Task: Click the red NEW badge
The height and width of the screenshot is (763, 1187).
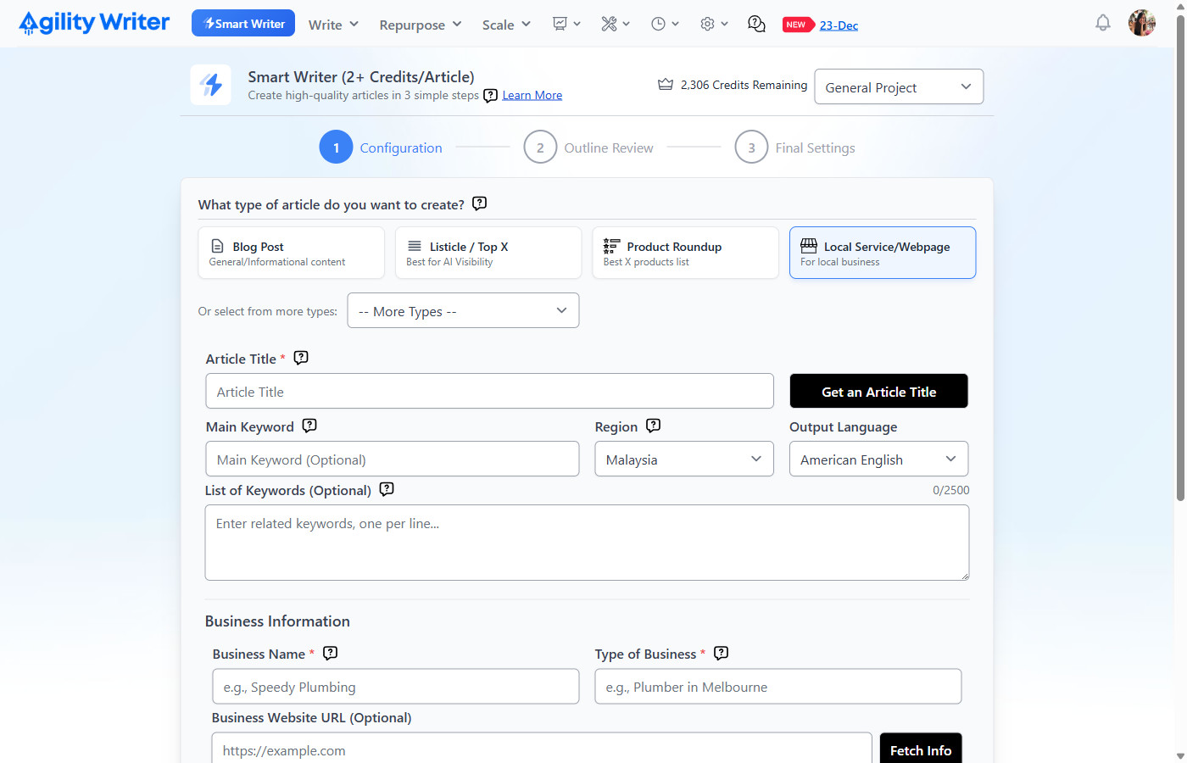Action: tap(797, 25)
